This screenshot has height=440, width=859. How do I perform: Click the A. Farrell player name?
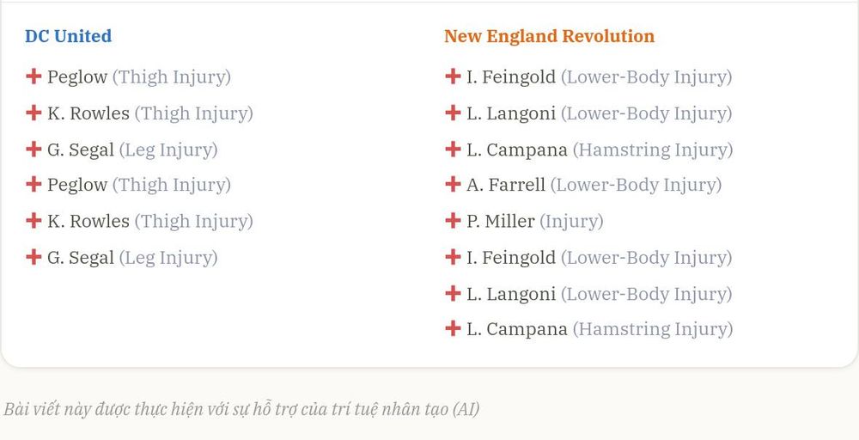[506, 186]
